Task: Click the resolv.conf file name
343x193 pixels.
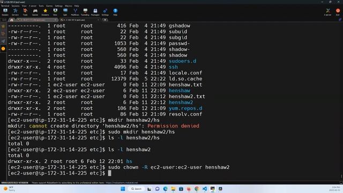Action: [x=185, y=114]
